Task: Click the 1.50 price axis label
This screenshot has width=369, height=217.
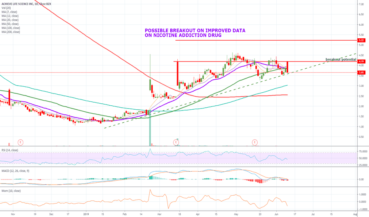Action: [x=361, y=116]
